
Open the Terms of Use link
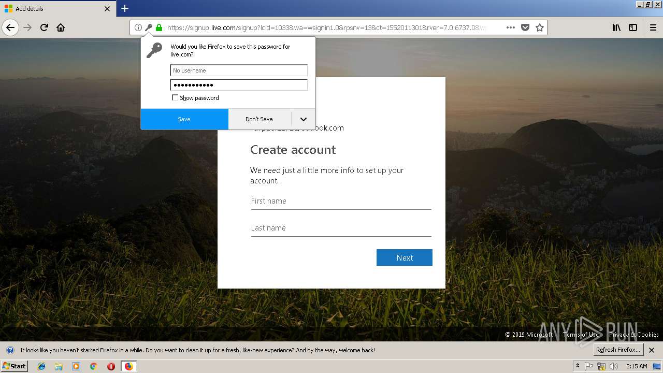pyautogui.click(x=581, y=335)
